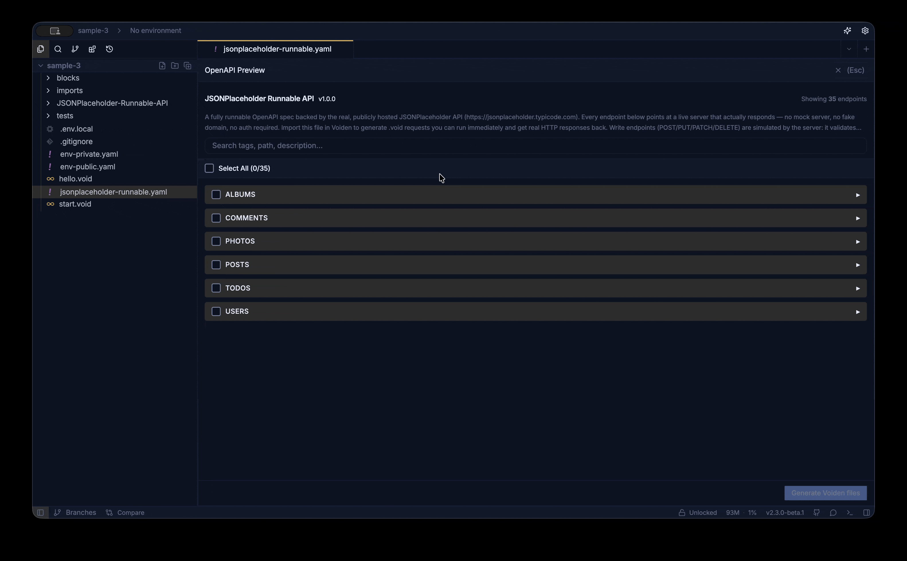Click the sparkle icon at top right

pos(847,31)
